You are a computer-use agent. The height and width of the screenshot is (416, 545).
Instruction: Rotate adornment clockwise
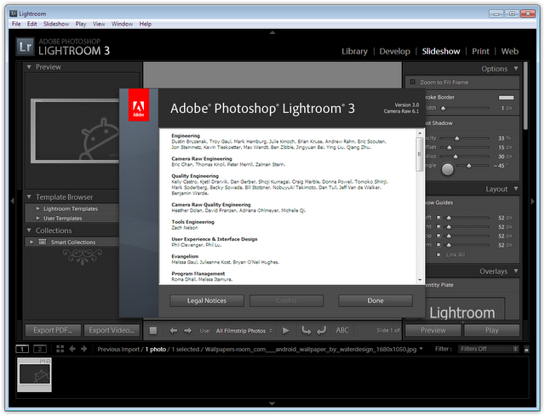[322, 331]
